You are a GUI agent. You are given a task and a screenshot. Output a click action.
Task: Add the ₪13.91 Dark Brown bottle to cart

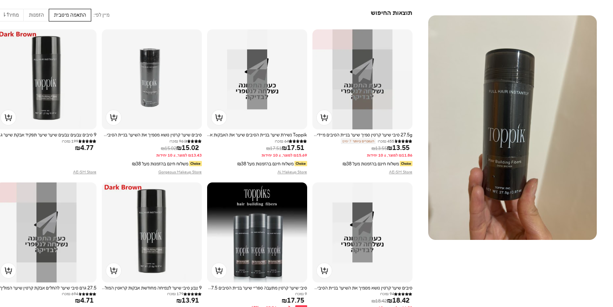pyautogui.click(x=114, y=271)
